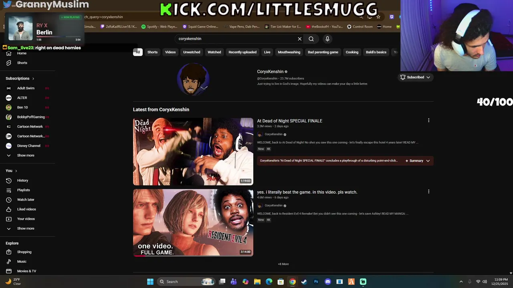The width and height of the screenshot is (513, 288).
Task: Open Squid Game Online bookmark
Action: 200,27
